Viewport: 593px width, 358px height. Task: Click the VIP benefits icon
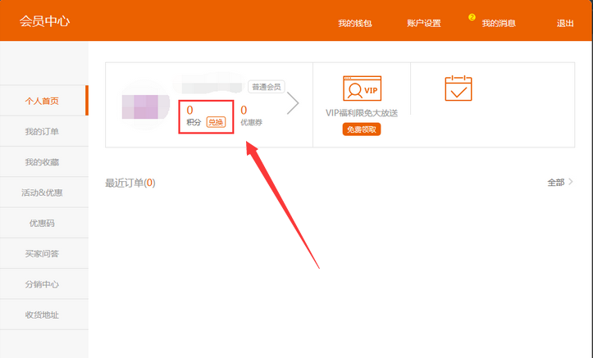coord(362,88)
